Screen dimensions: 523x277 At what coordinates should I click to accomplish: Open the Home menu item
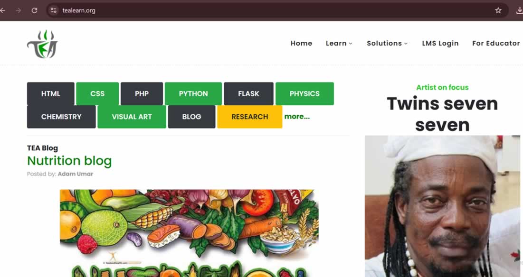pos(301,43)
